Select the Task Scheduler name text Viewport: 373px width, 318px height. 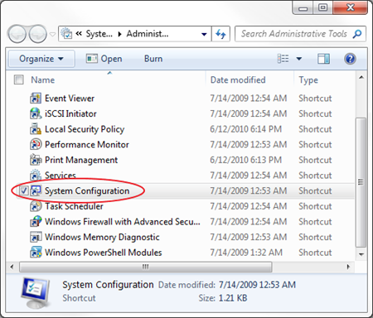(x=74, y=206)
